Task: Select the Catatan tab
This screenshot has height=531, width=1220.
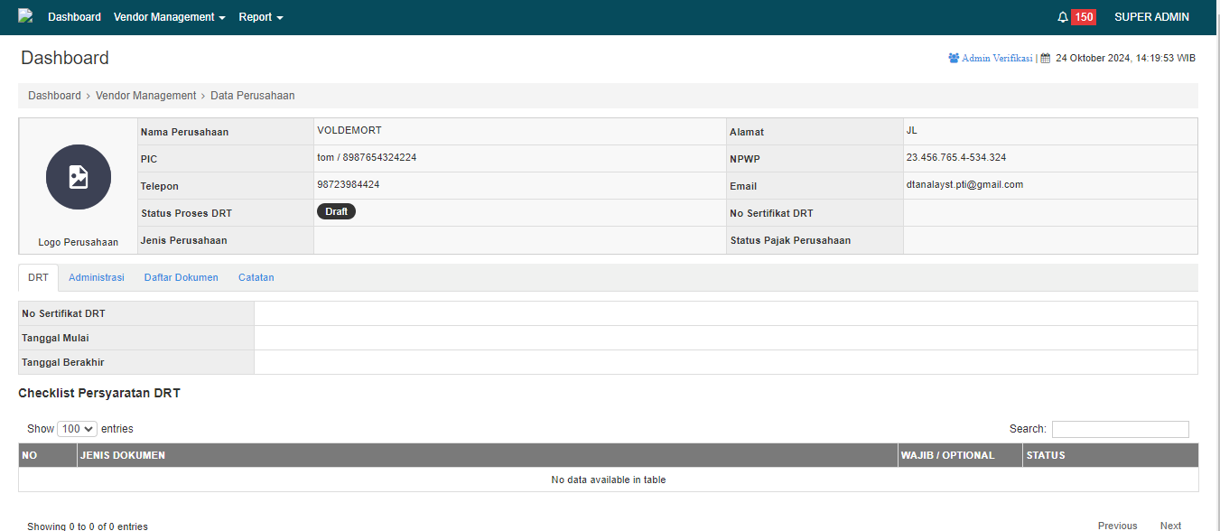Action: (x=256, y=277)
